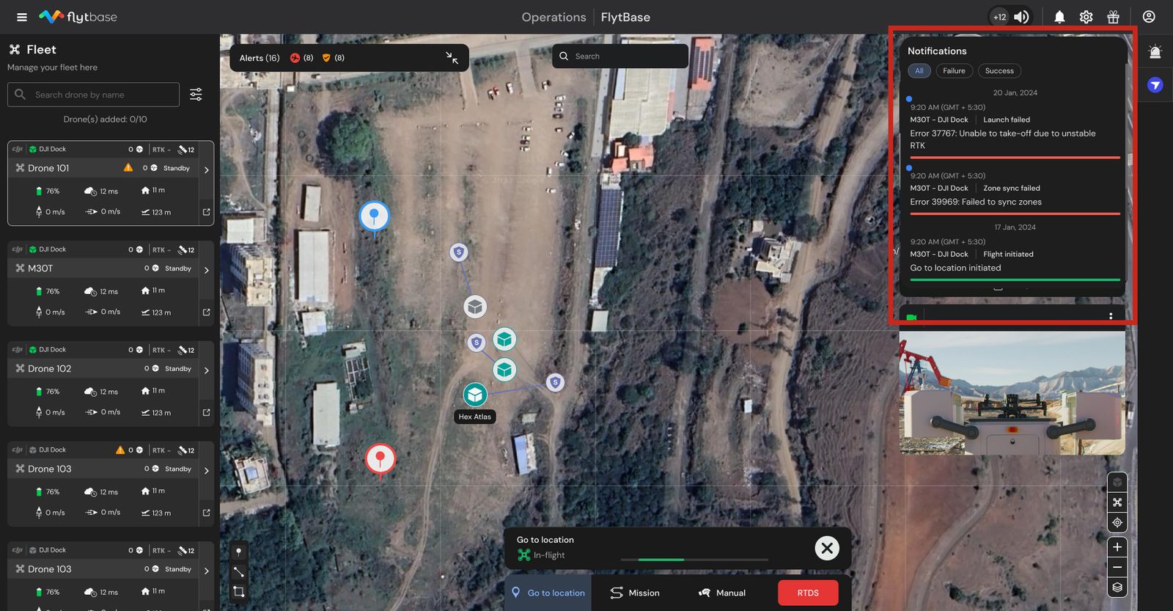Image resolution: width=1173 pixels, height=611 pixels.
Task: Select the M30T drone card name
Action: click(x=40, y=268)
